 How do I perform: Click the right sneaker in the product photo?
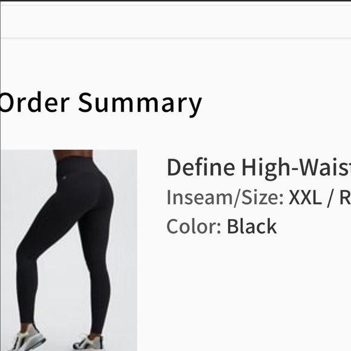click(x=88, y=343)
